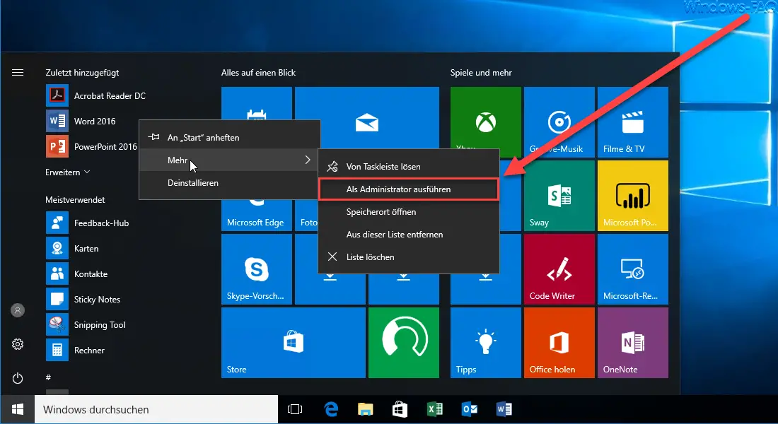The width and height of the screenshot is (778, 424).
Task: Open Sticky Notes
Action: 83,300
